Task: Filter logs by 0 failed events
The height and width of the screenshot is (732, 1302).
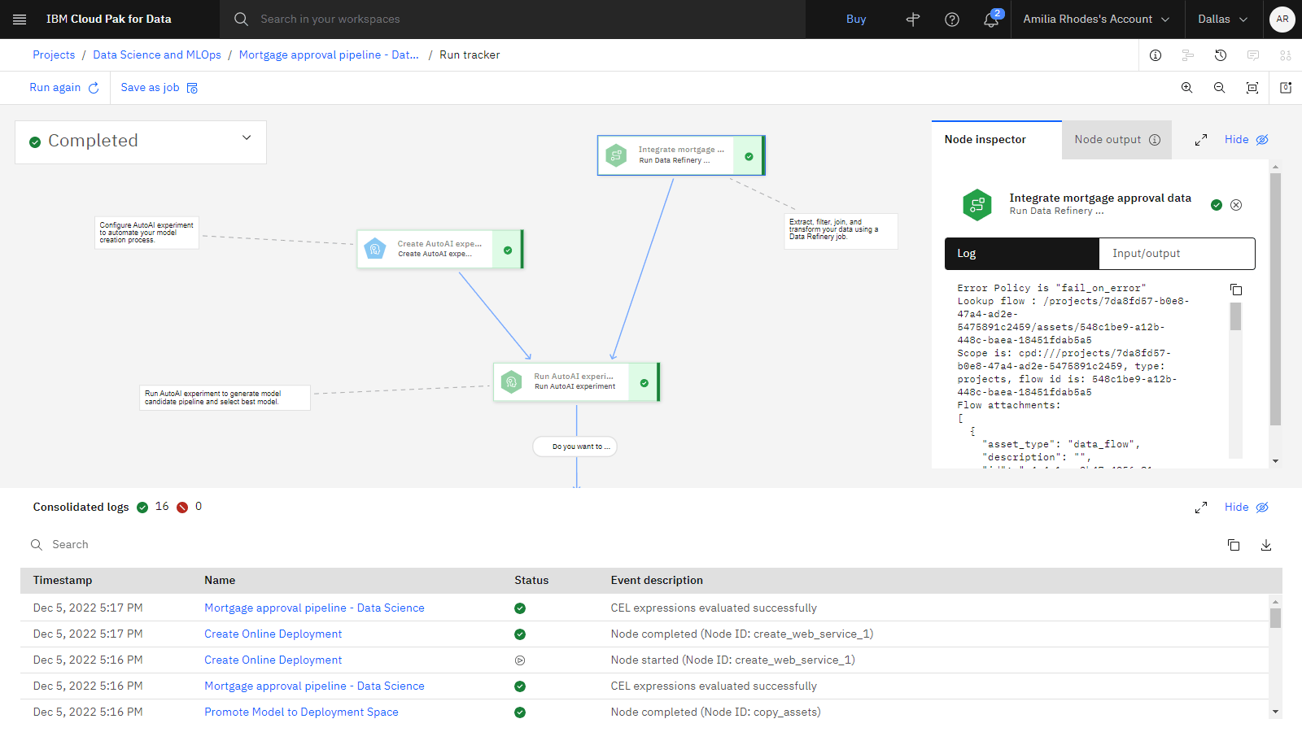Action: 190,507
